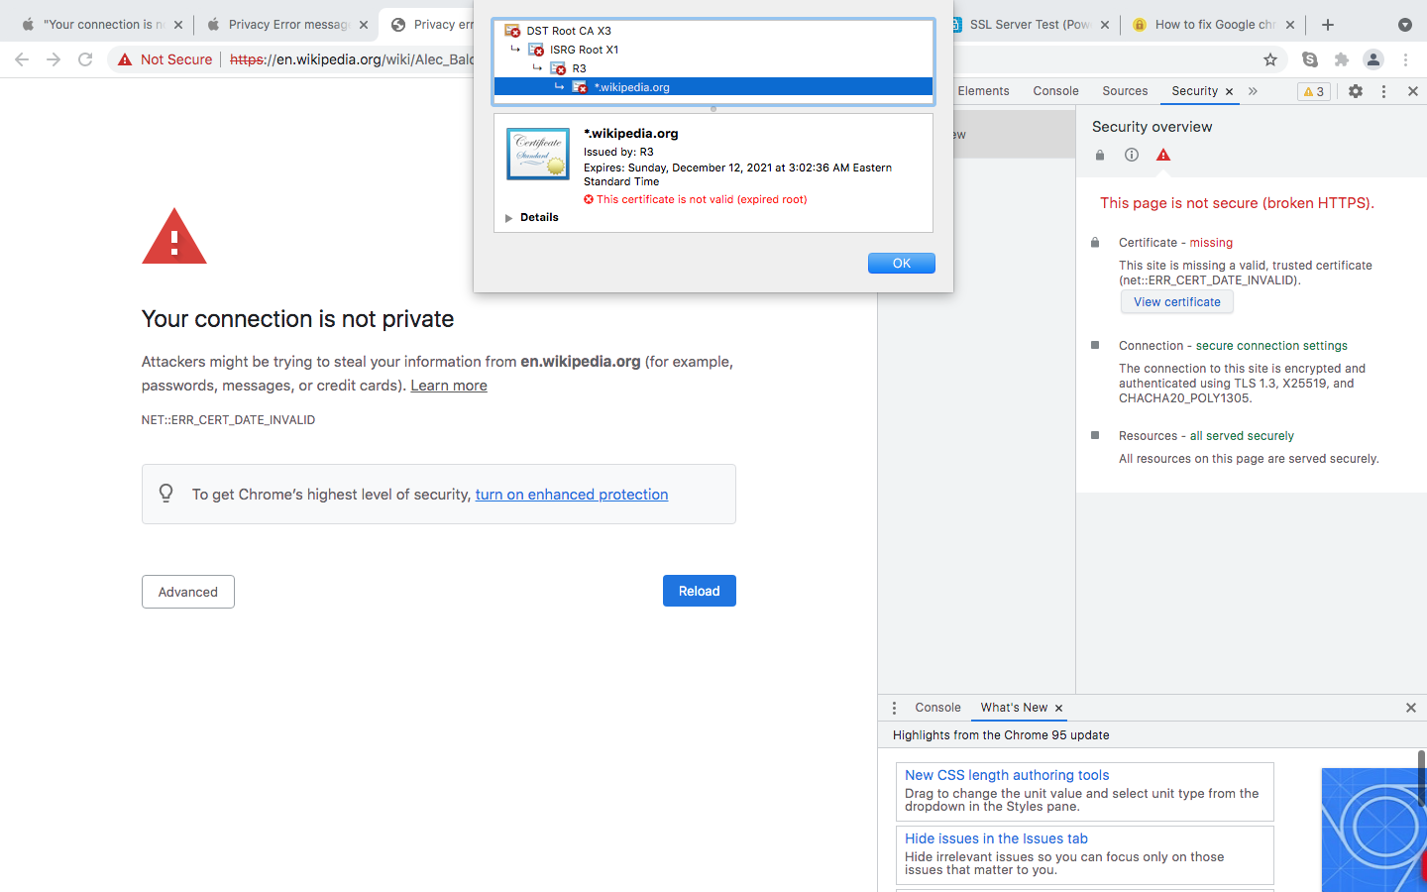The height and width of the screenshot is (892, 1427).
Task: Switch to the Console tab in DevTools
Action: click(x=1055, y=91)
